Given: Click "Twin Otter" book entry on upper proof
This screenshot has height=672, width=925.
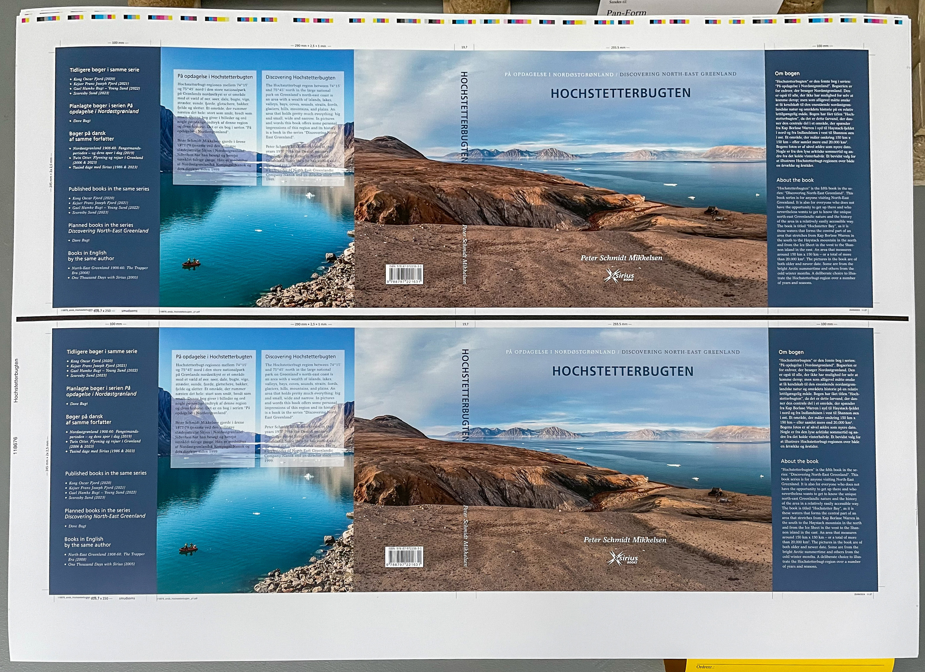Looking at the screenshot, I should coord(108,160).
